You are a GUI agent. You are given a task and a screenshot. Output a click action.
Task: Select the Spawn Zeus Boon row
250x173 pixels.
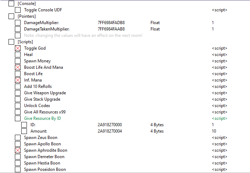(40, 138)
